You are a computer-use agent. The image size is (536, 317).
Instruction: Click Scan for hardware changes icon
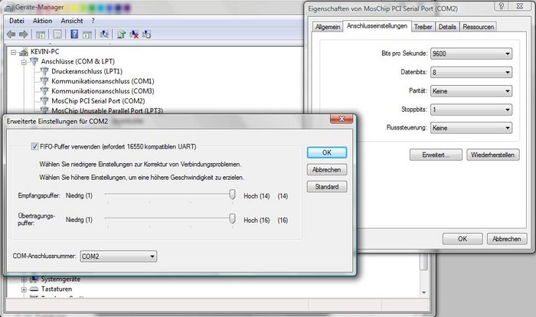[104, 34]
